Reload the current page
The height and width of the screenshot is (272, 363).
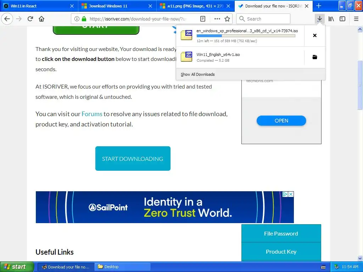coord(30,19)
